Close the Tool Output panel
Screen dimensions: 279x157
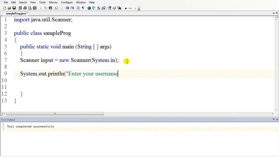coord(277,119)
